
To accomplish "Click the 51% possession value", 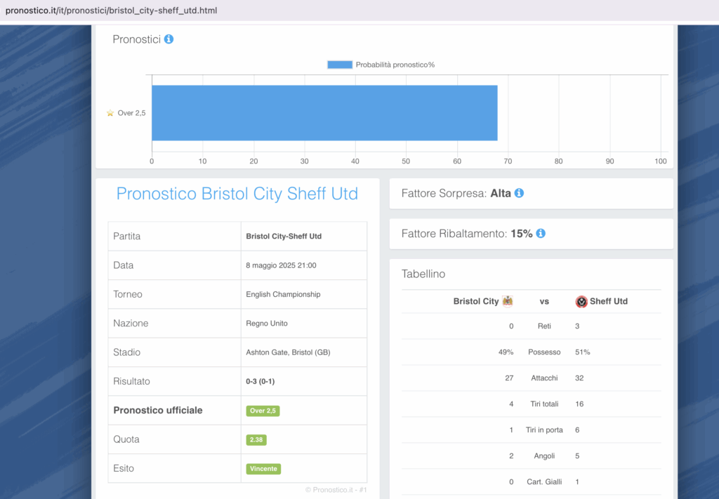I will pos(582,352).
